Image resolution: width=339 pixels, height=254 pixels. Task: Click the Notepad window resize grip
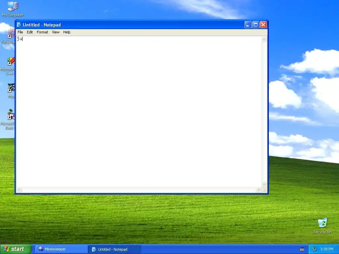coord(264,190)
